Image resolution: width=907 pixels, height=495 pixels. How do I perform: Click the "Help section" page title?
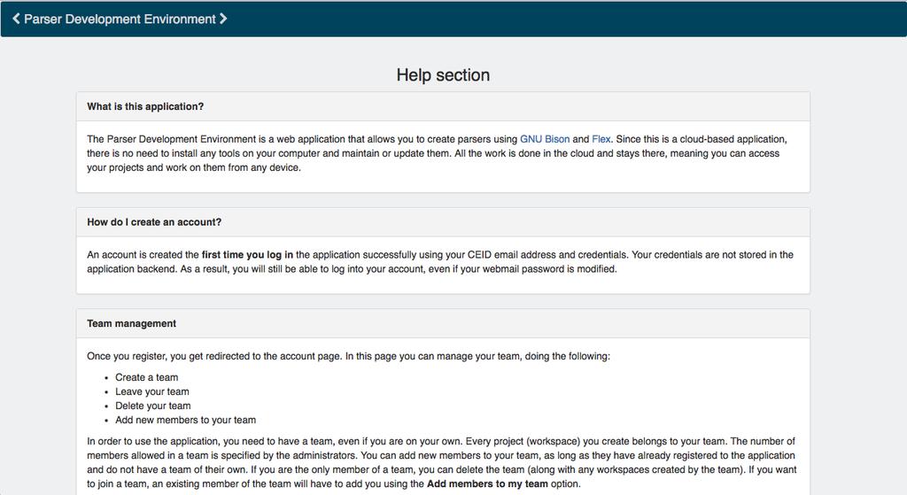[x=443, y=74]
